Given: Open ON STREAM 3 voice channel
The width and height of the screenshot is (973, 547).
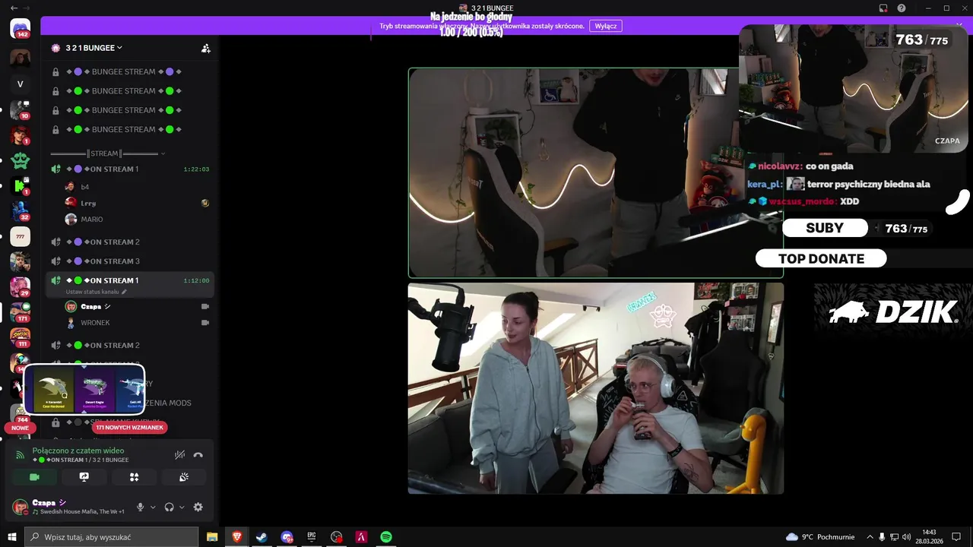Looking at the screenshot, I should 129,261.
